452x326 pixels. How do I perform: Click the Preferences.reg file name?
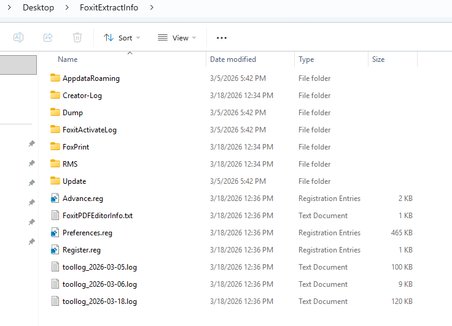87,233
